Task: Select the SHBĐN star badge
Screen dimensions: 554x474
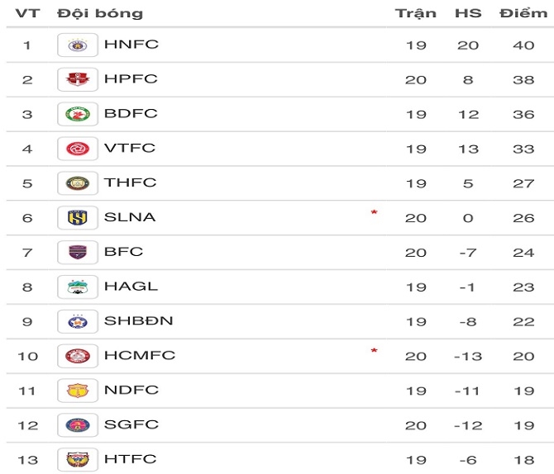Action: point(78,321)
